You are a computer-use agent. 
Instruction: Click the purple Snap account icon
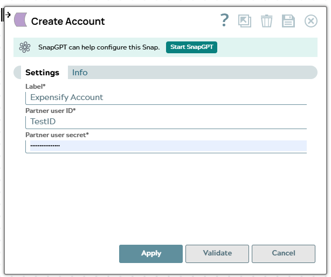pyautogui.click(x=20, y=19)
